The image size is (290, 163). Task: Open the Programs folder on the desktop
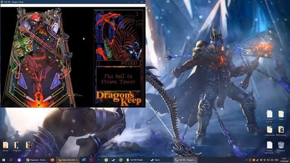coord(17,147)
